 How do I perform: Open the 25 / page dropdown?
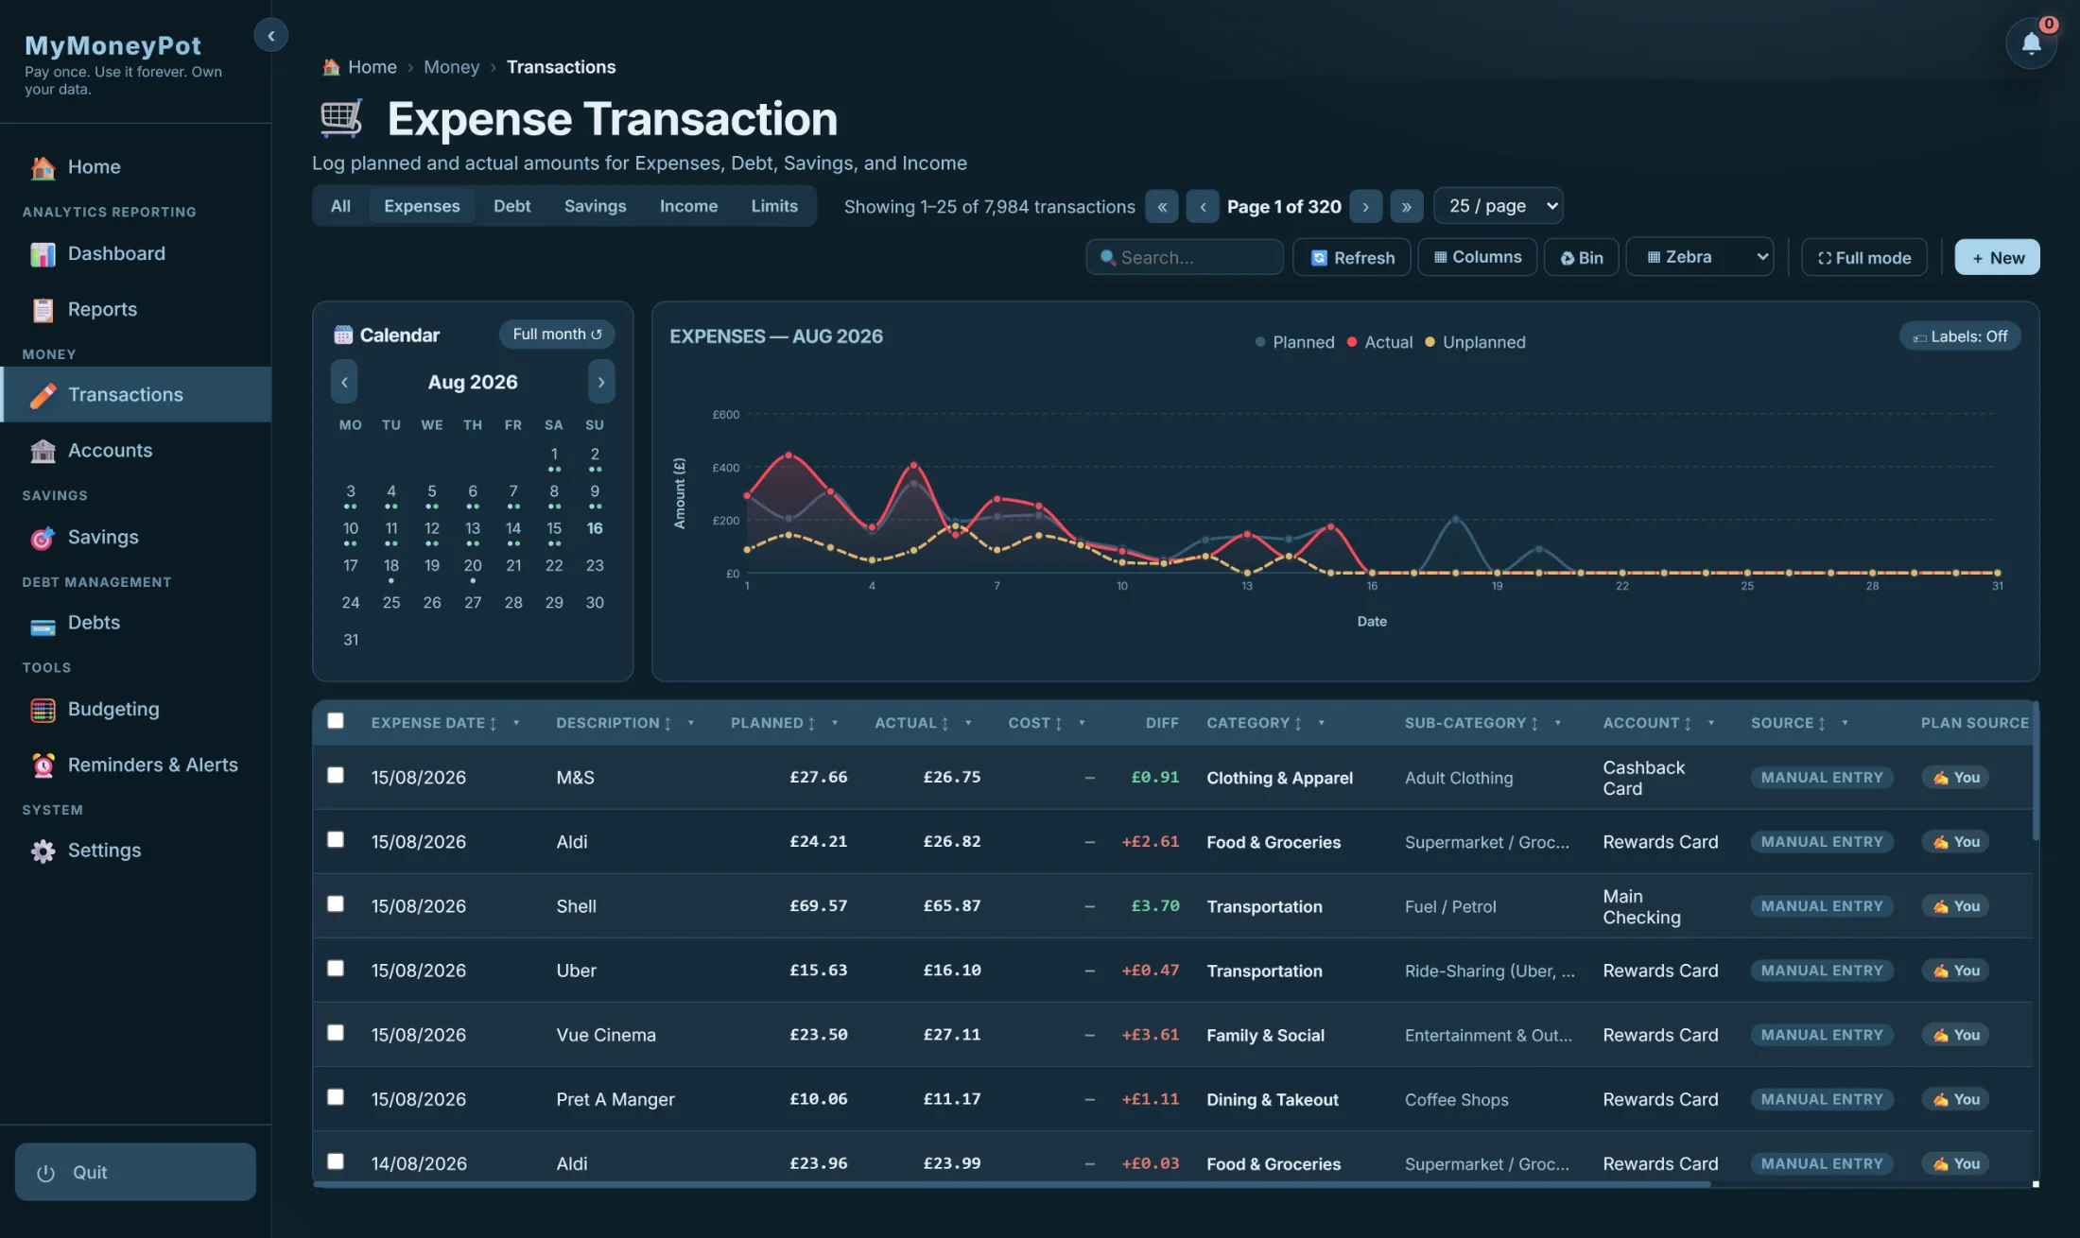[x=1499, y=206]
